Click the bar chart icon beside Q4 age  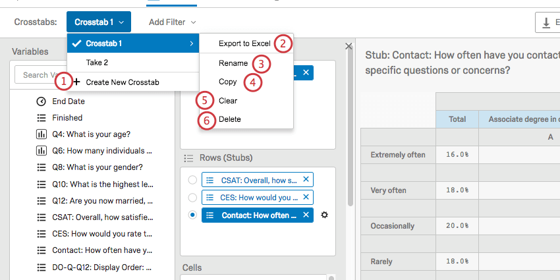(x=41, y=134)
